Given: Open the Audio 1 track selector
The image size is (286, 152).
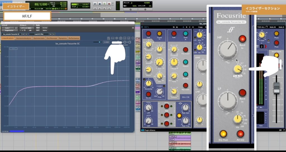Looking at the screenshot, I should pyautogui.click(x=8, y=28).
